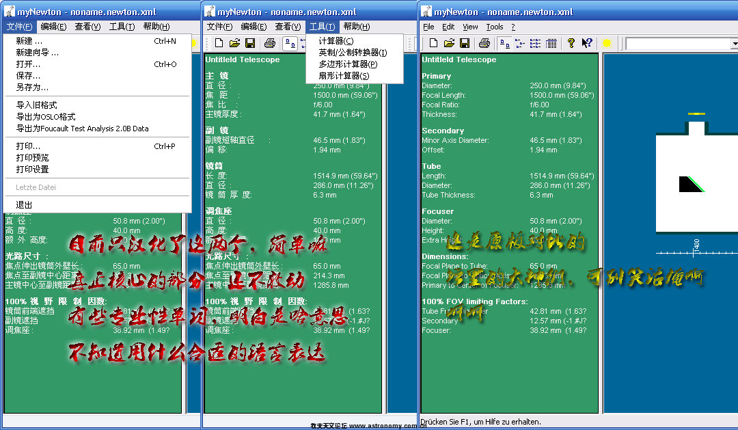
Task: Click Save floppy icon in right English window
Action: click(x=465, y=43)
